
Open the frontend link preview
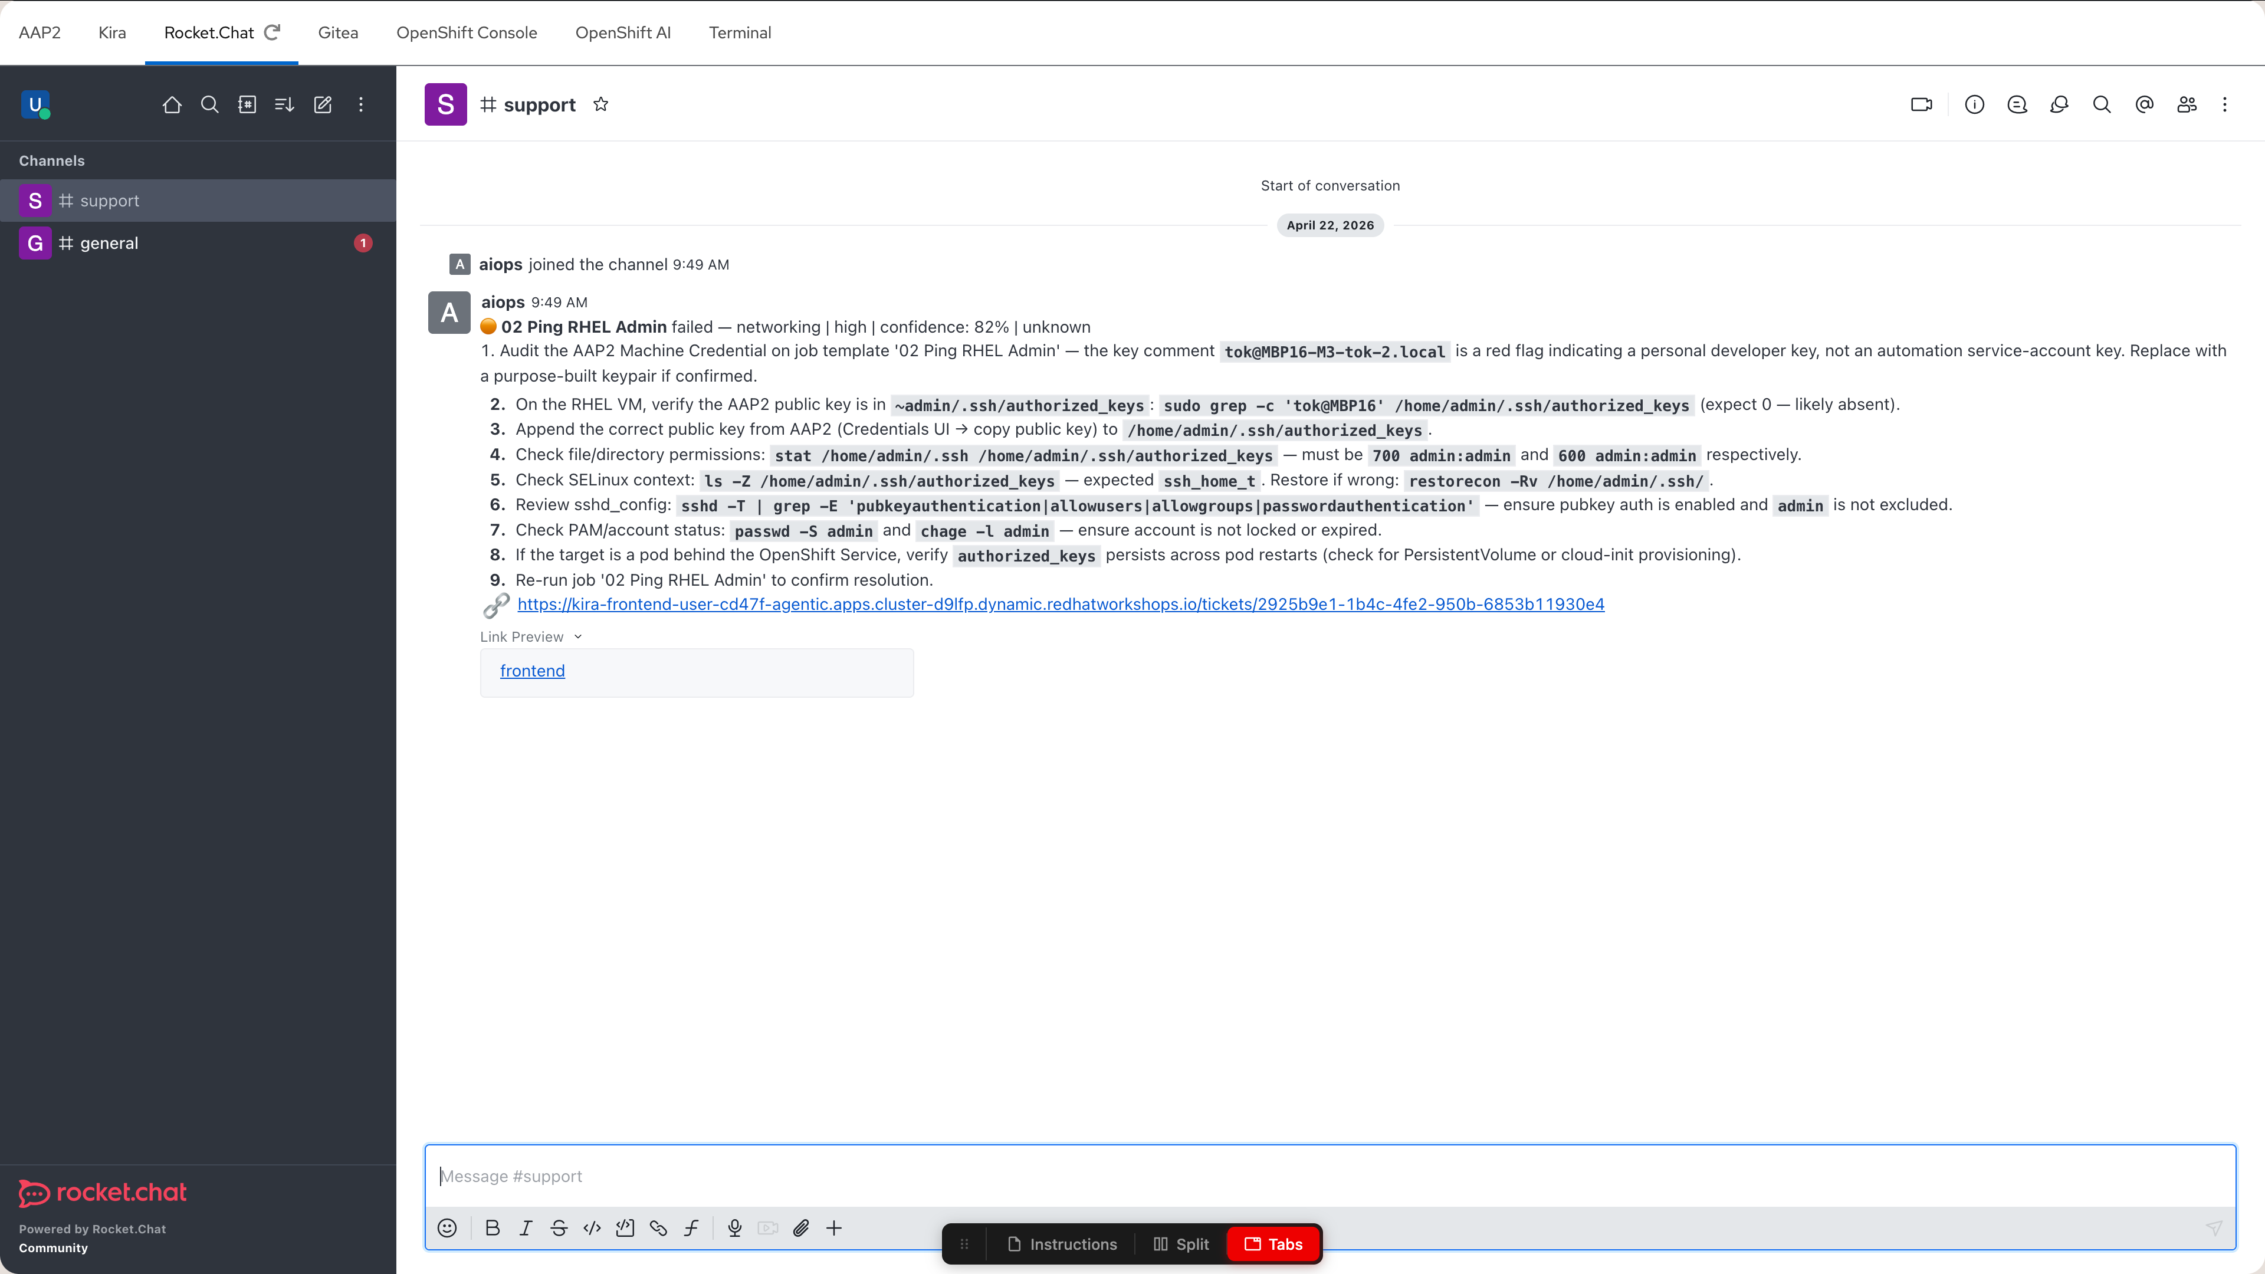532,671
